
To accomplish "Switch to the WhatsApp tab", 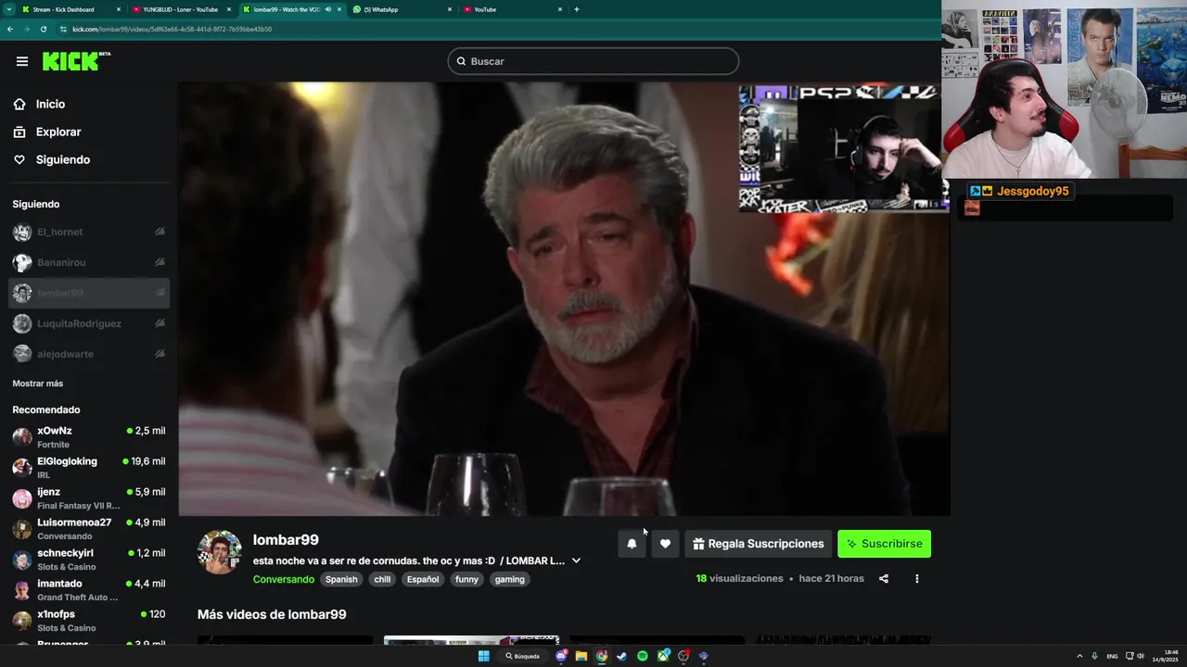I will pos(402,9).
